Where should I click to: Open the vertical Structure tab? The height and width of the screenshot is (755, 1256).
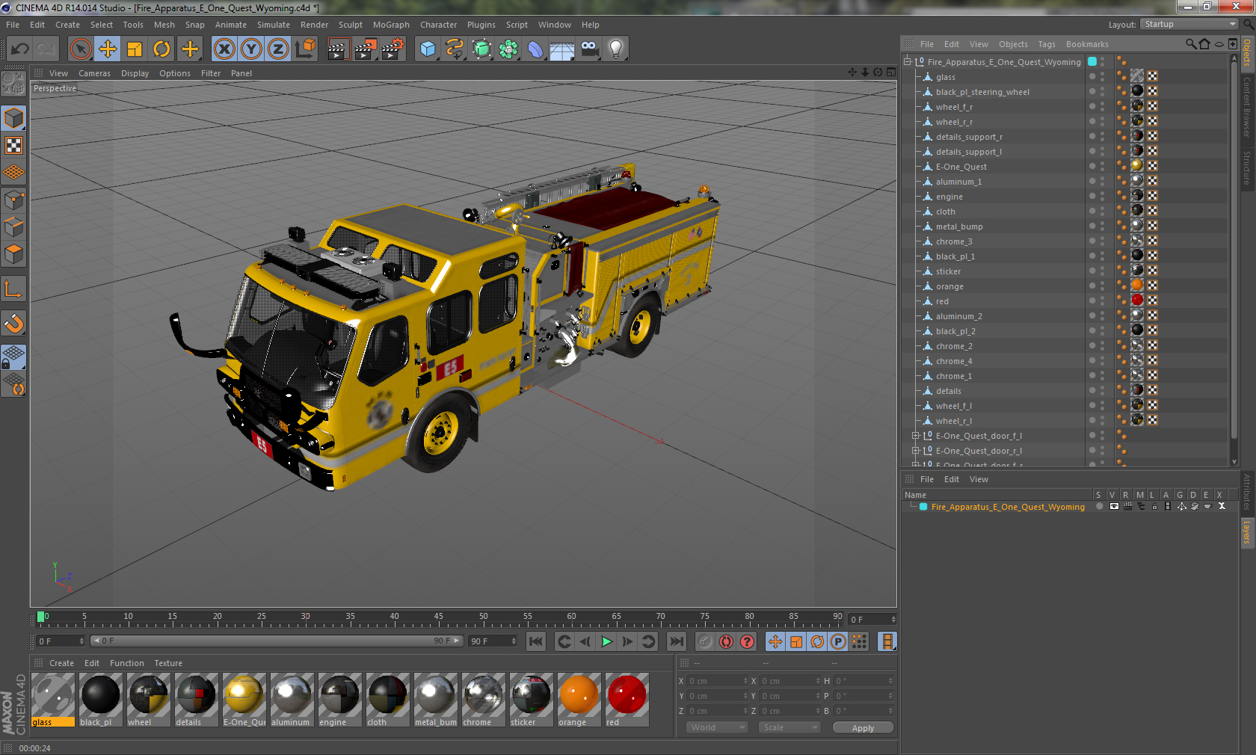click(1247, 167)
